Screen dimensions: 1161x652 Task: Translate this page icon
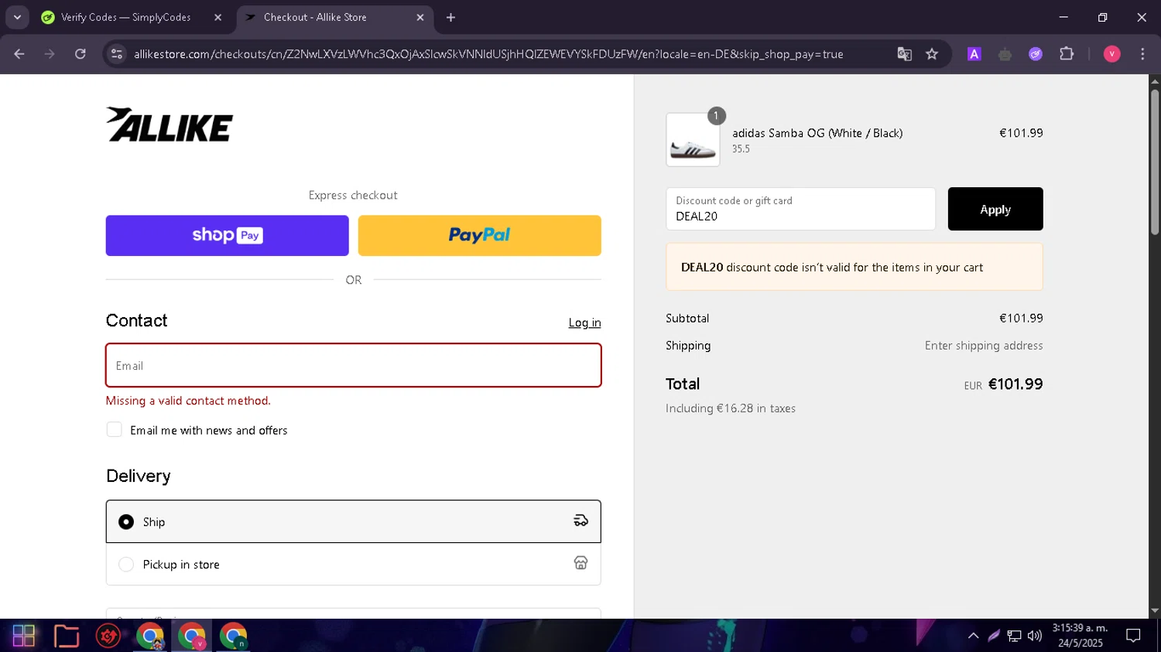click(904, 54)
